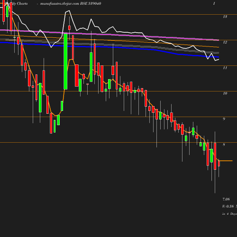Click the volume reading "V: 0.38"

[x=228, y=206]
